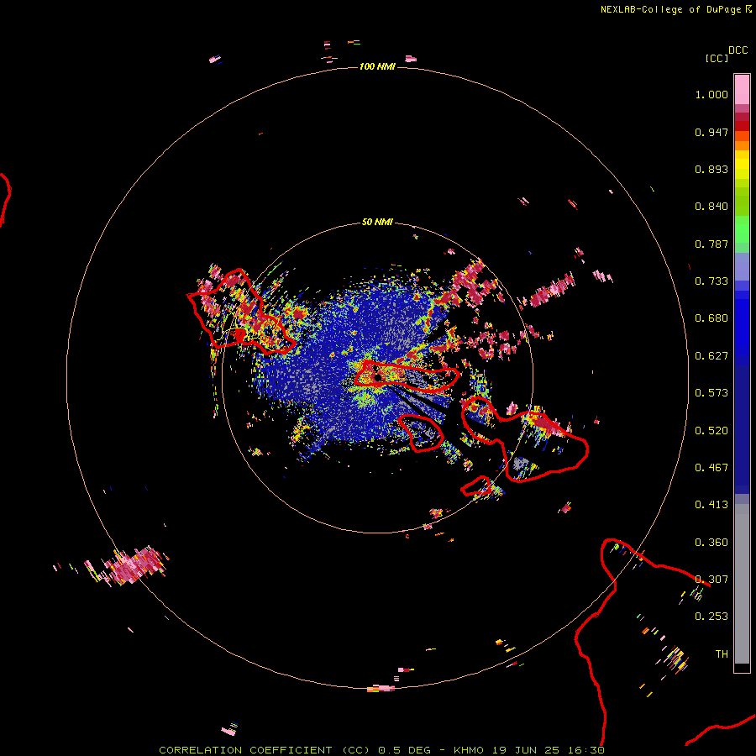Click the TH threshold label
The height and width of the screenshot is (756, 756).
(x=722, y=654)
